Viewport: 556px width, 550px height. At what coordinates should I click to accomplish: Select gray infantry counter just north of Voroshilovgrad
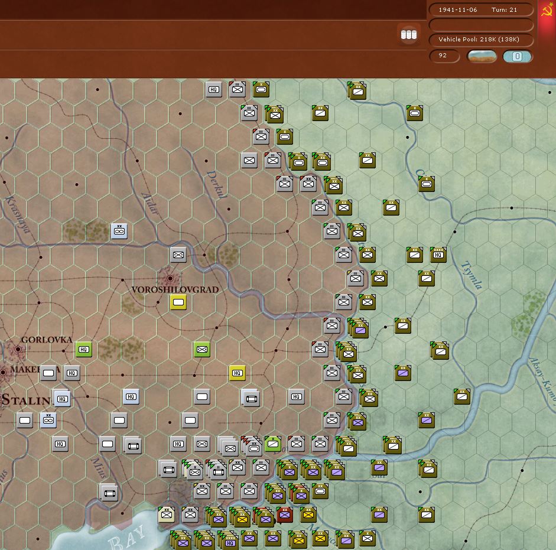click(x=178, y=255)
